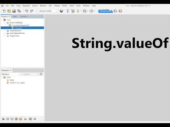Viewport: 170px width, 127px height.
Task: Click the globe browser icon in toolbar
Action: pos(61,11)
